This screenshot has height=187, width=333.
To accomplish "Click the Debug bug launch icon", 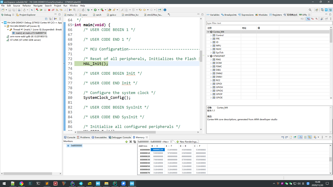I will [x=88, y=10].
